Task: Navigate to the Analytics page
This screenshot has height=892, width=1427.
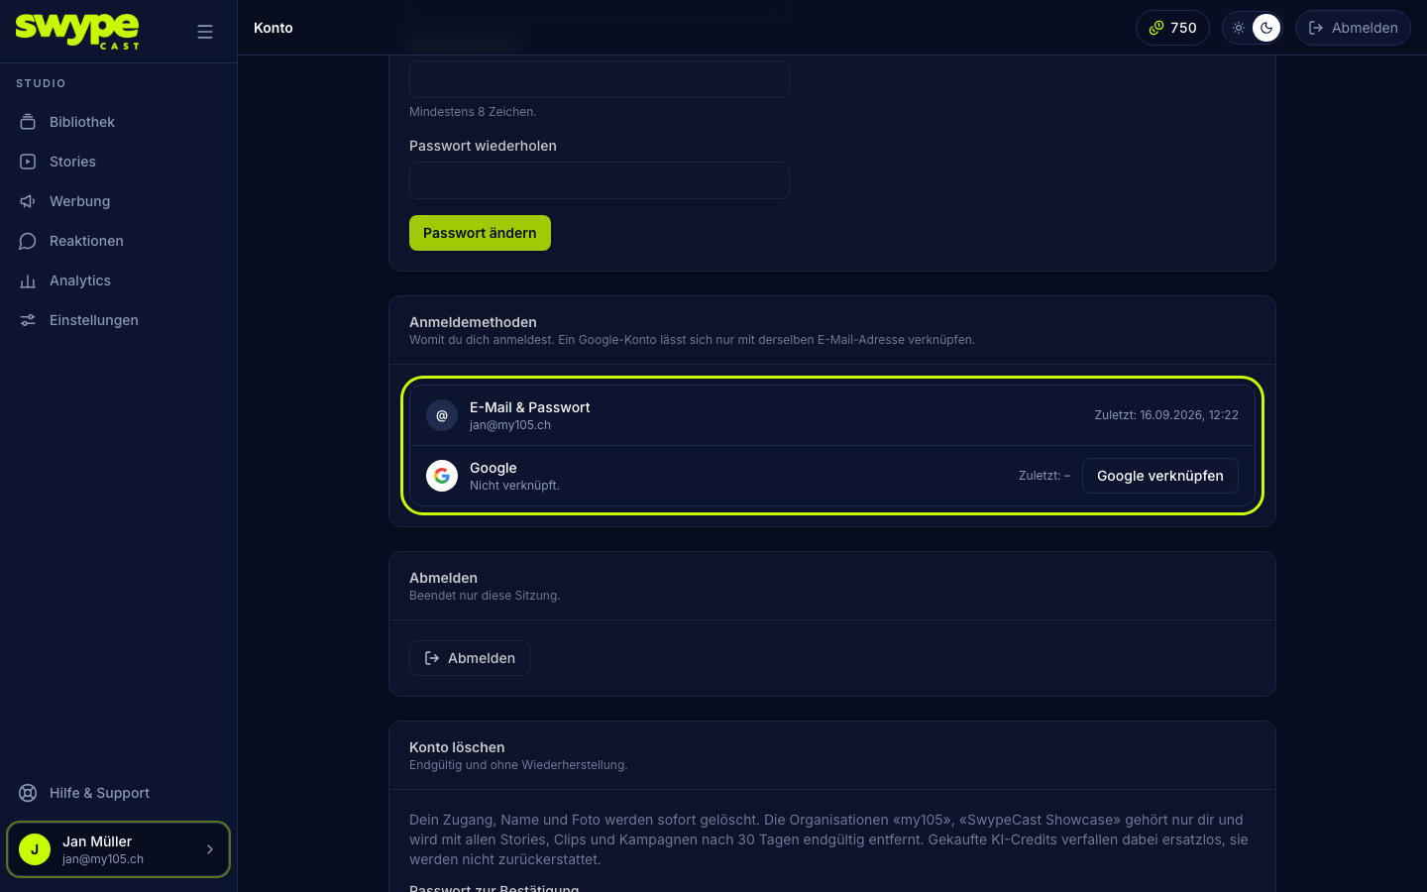Action: tap(119, 280)
